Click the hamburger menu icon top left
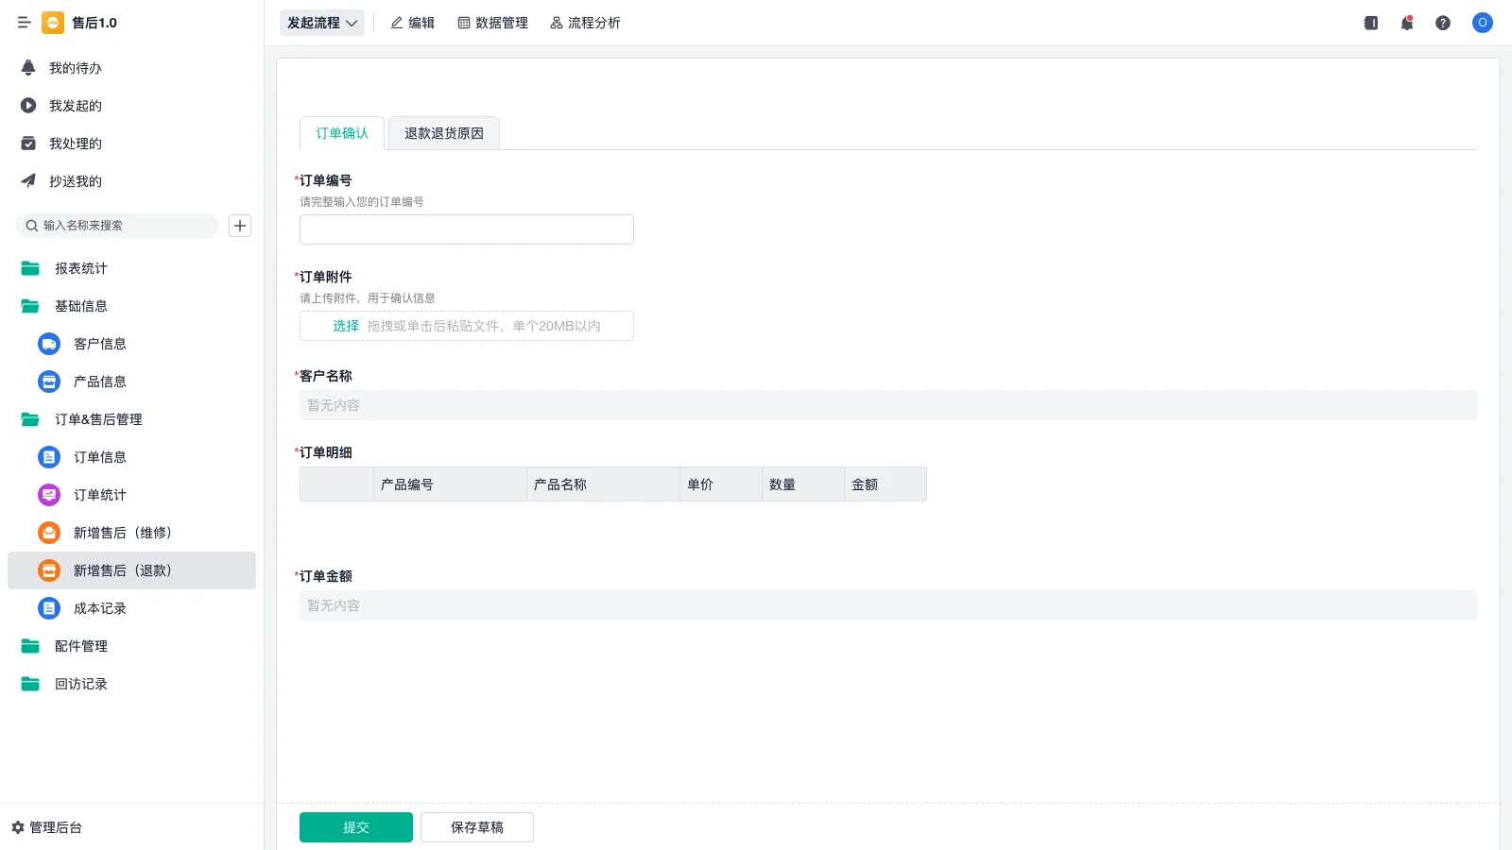The height and width of the screenshot is (850, 1512). [x=25, y=23]
